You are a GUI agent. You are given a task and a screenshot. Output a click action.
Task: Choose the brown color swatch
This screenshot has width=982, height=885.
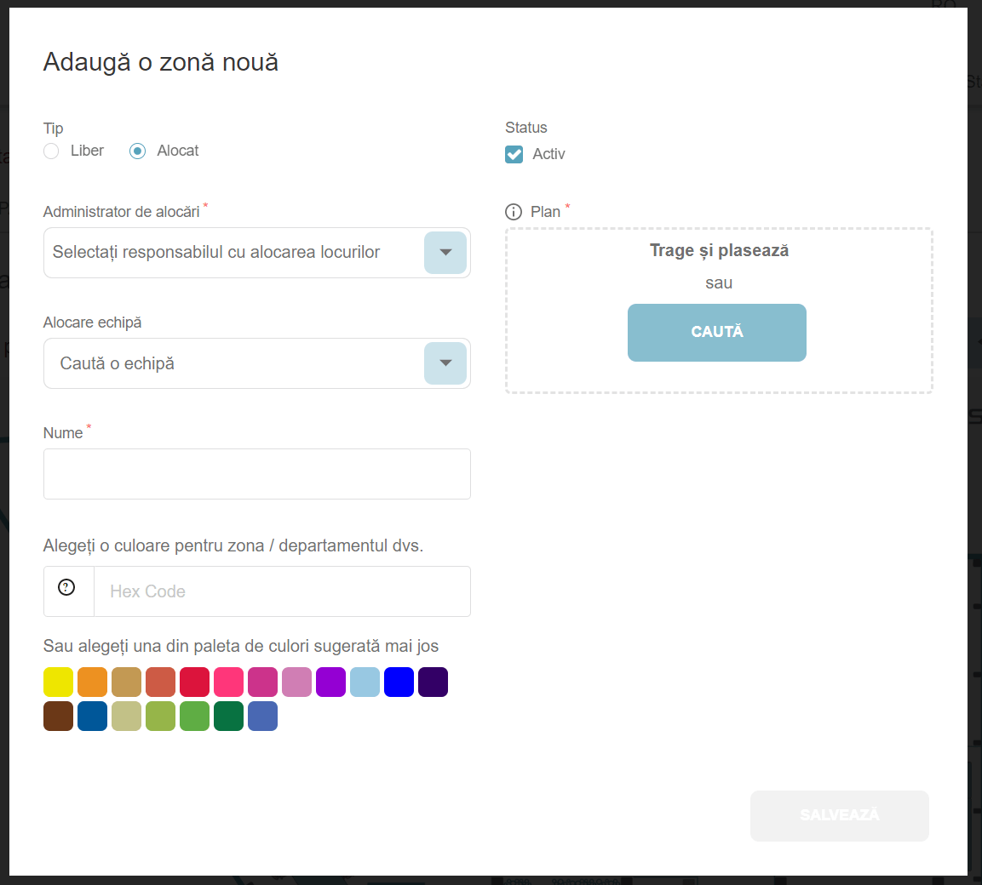[x=59, y=717]
